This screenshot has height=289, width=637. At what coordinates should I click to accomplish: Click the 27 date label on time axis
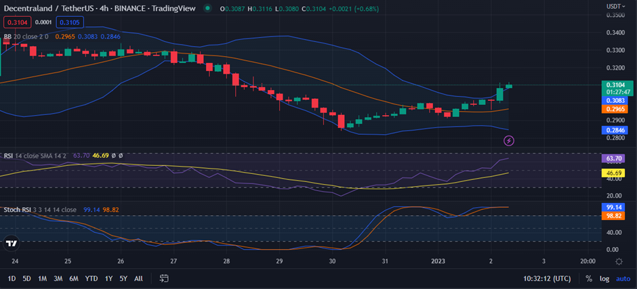click(x=173, y=261)
